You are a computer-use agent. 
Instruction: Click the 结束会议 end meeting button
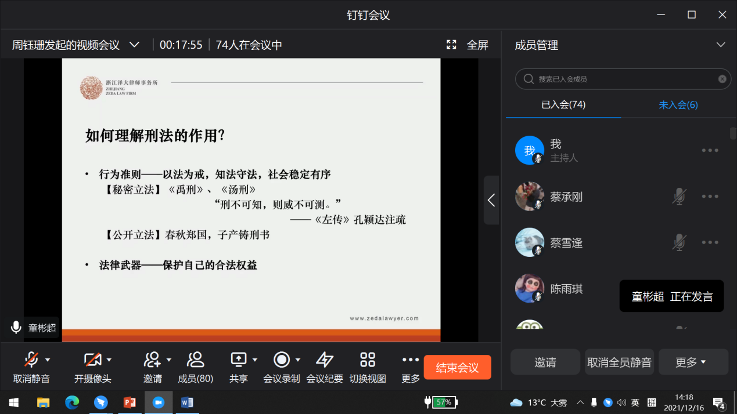[x=457, y=368]
